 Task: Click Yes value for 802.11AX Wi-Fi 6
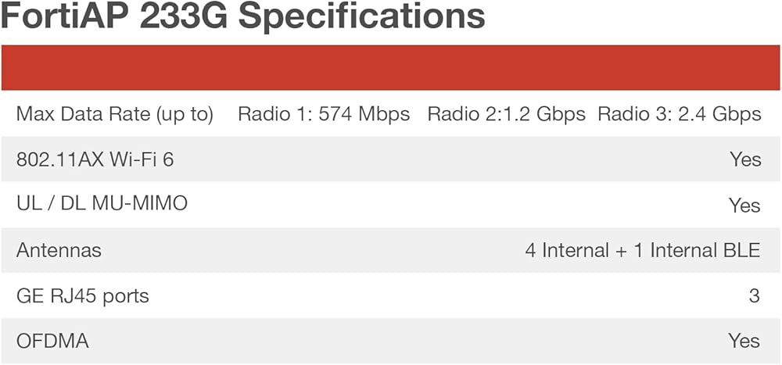pyautogui.click(x=744, y=159)
